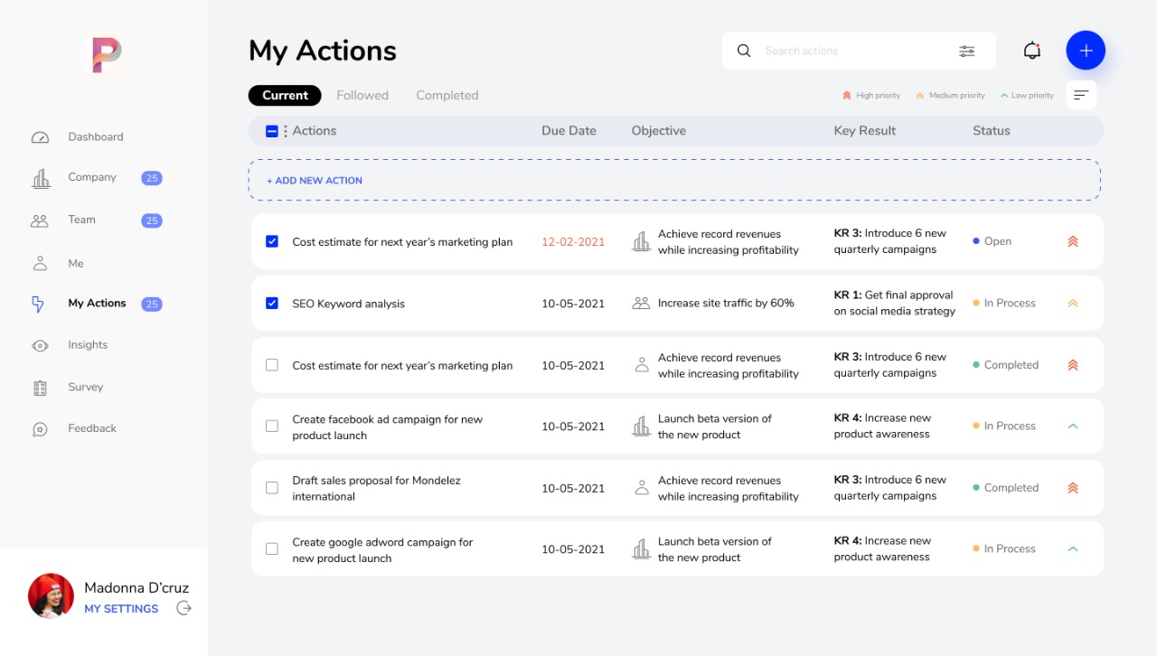Click the Add New Action button
This screenshot has width=1157, height=656.
315,181
